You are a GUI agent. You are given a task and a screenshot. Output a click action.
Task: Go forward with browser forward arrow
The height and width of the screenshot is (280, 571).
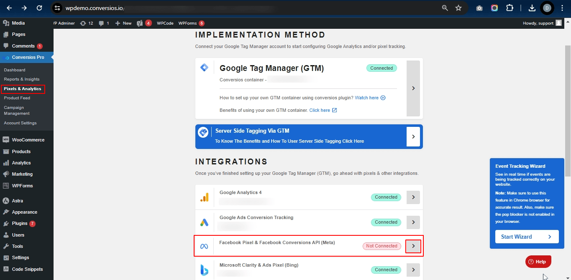click(24, 8)
